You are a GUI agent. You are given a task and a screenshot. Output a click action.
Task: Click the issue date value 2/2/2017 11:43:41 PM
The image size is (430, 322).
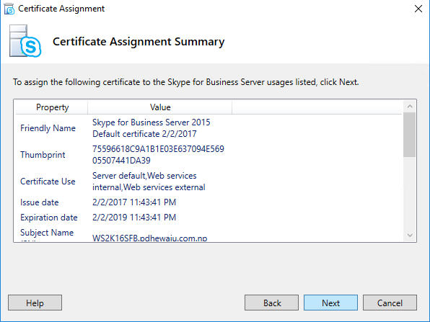[134, 202]
